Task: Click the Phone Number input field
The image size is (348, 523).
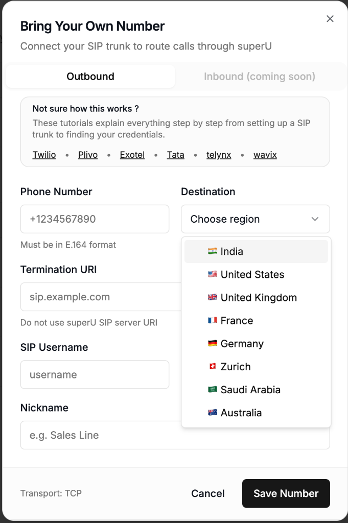Action: 95,219
